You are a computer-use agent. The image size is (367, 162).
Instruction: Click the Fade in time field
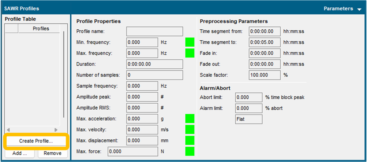click(265, 53)
